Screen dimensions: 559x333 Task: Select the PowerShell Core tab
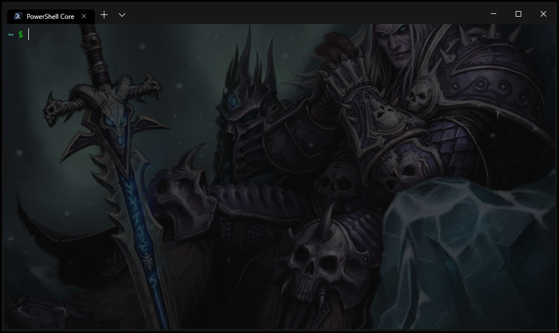(51, 17)
